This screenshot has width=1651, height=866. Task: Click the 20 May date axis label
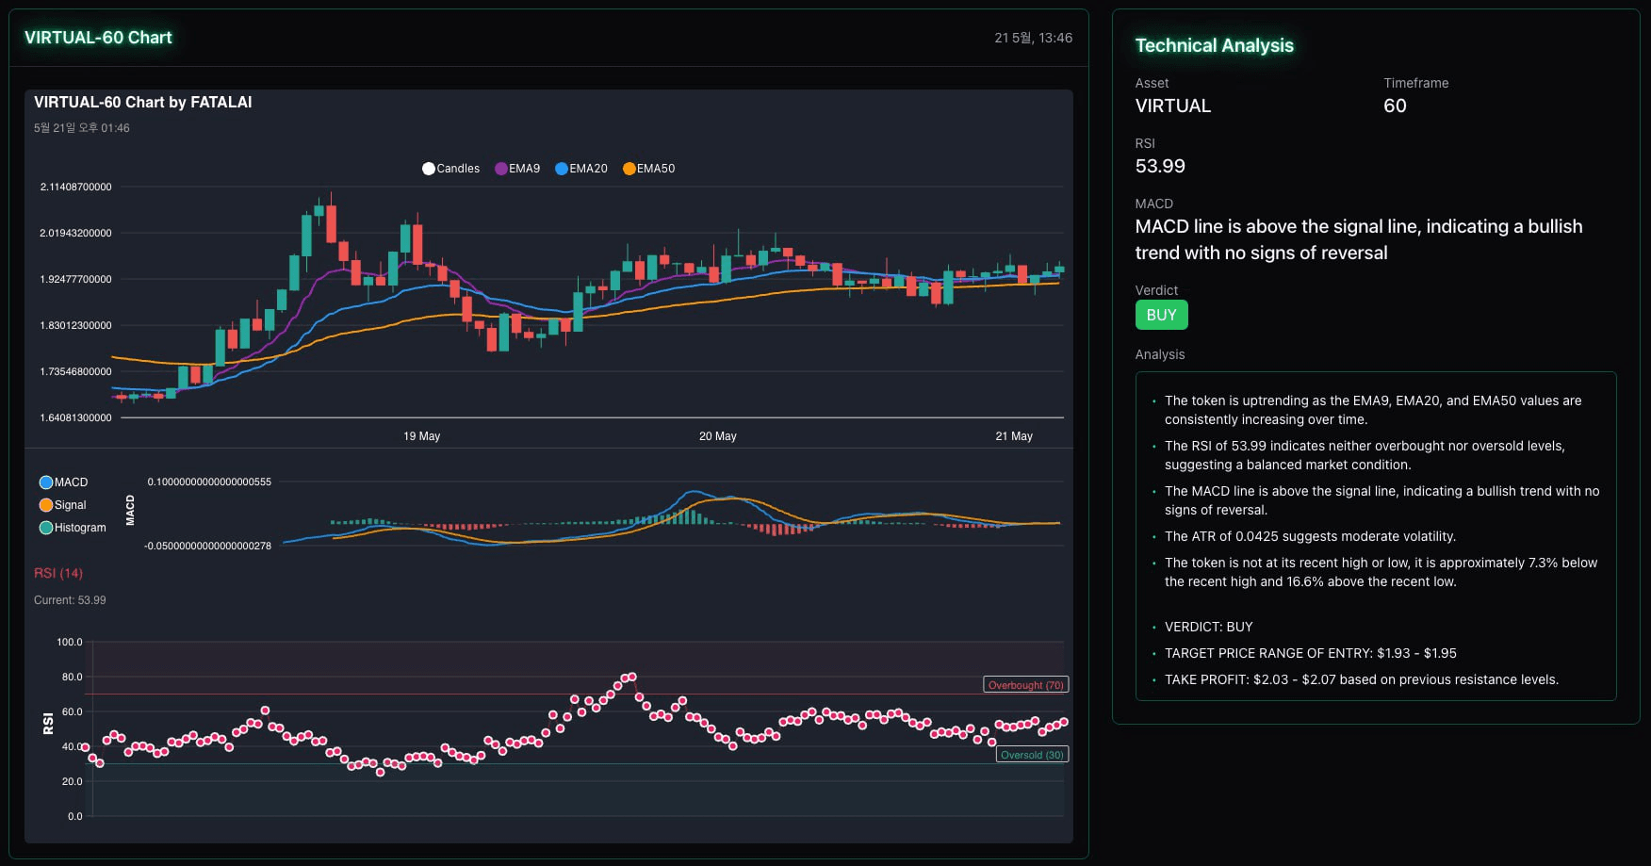[x=717, y=436]
